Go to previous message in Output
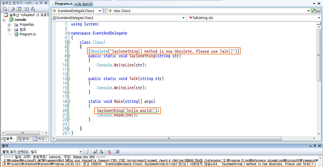The width and height of the screenshot is (323, 167). 95,152
